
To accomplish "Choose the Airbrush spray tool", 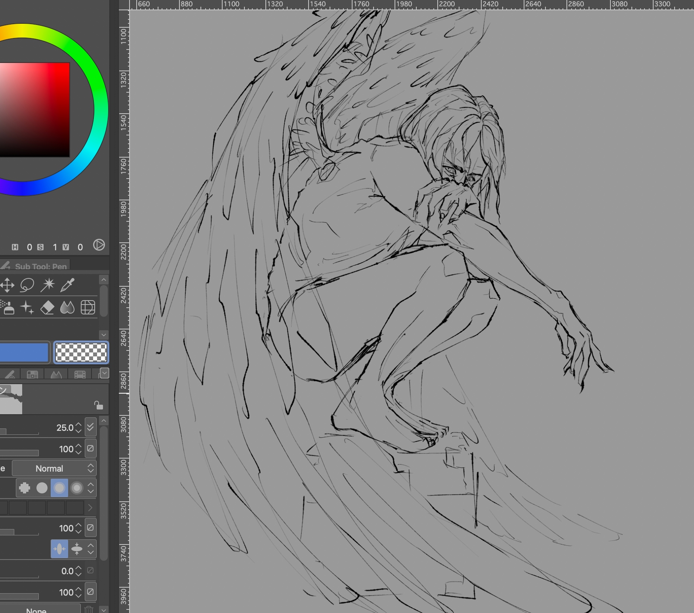I will tap(8, 307).
